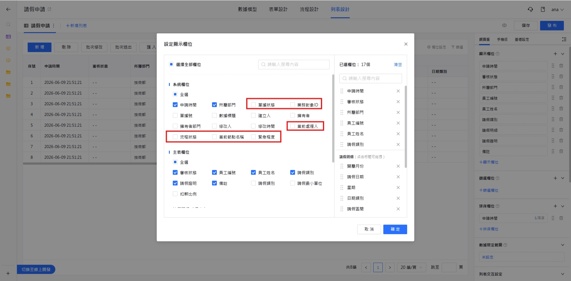Open the 列表設計 tab
Screen dimensions: 571x281
(340, 9)
